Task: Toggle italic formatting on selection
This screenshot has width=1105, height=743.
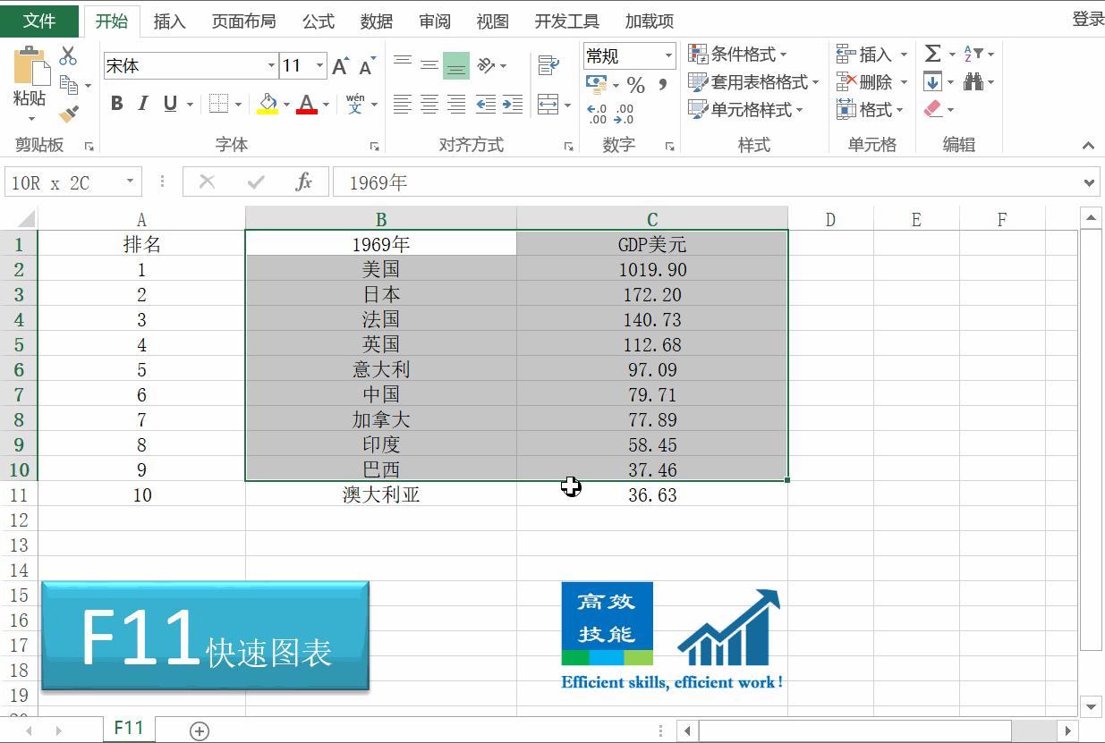Action: [x=142, y=103]
